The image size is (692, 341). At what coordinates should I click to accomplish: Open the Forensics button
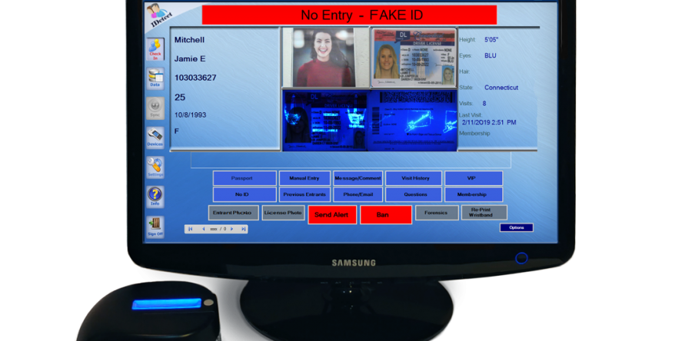pos(437,213)
